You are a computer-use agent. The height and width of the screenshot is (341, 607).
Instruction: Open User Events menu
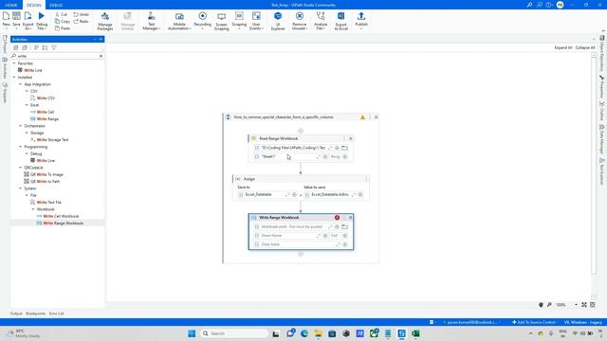click(x=256, y=21)
